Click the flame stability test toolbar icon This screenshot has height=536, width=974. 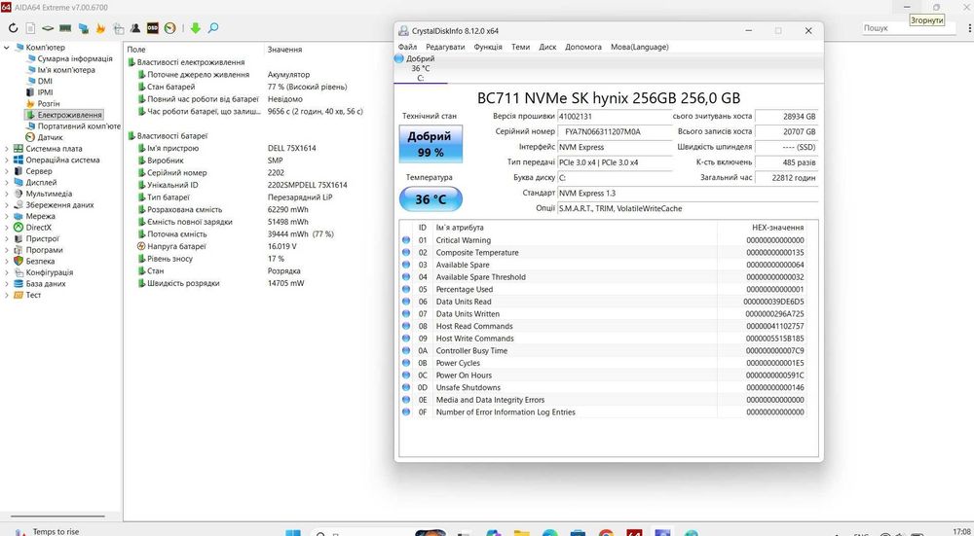coord(100,28)
